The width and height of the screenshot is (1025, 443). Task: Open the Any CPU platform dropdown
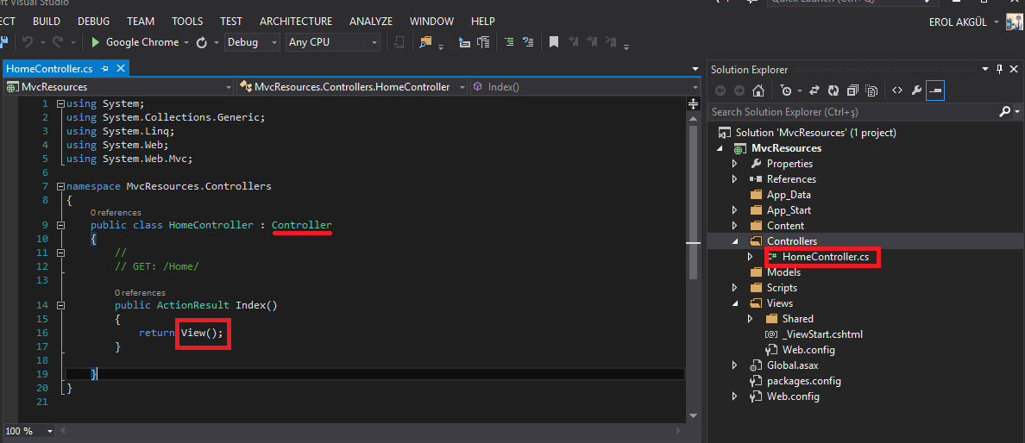(333, 42)
